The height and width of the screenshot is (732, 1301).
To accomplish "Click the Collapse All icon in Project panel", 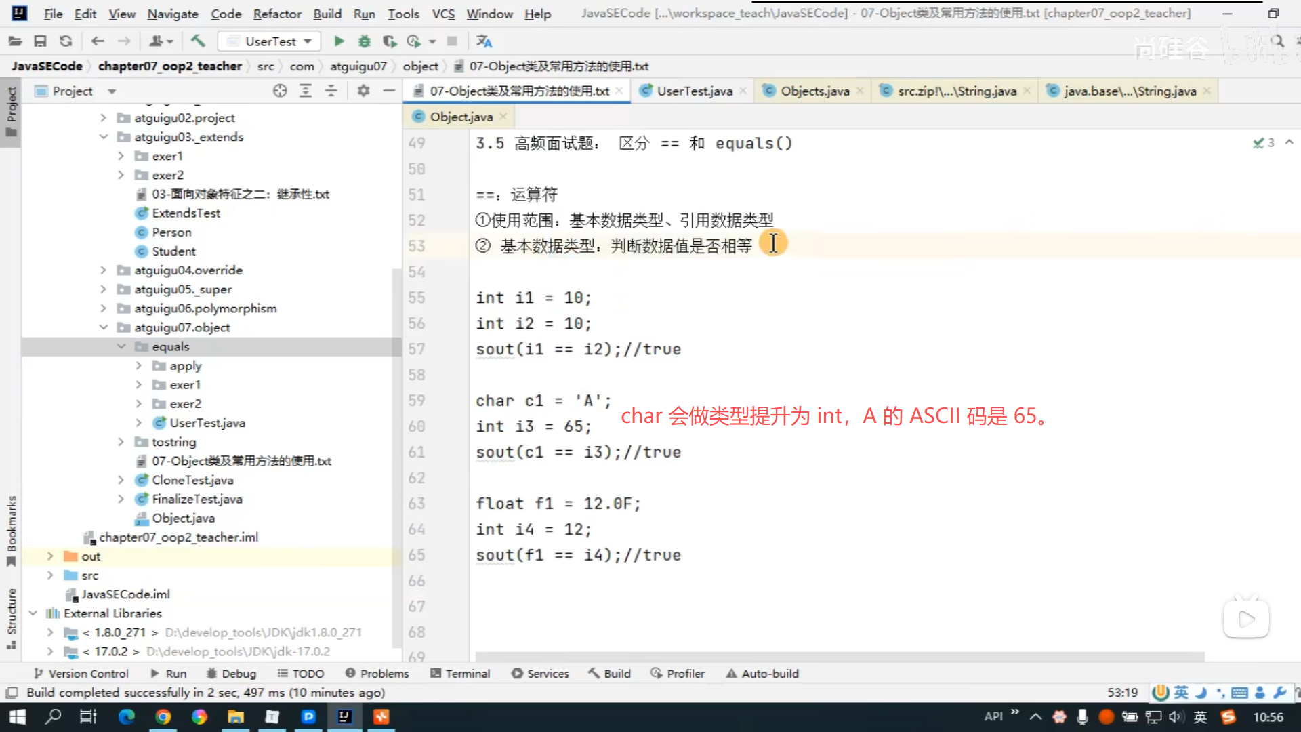I will 331,91.
